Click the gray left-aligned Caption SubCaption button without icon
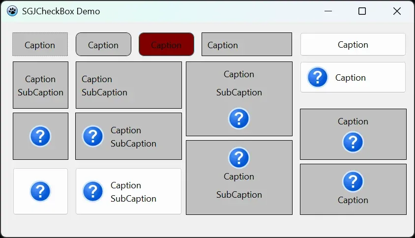 [x=128, y=85]
